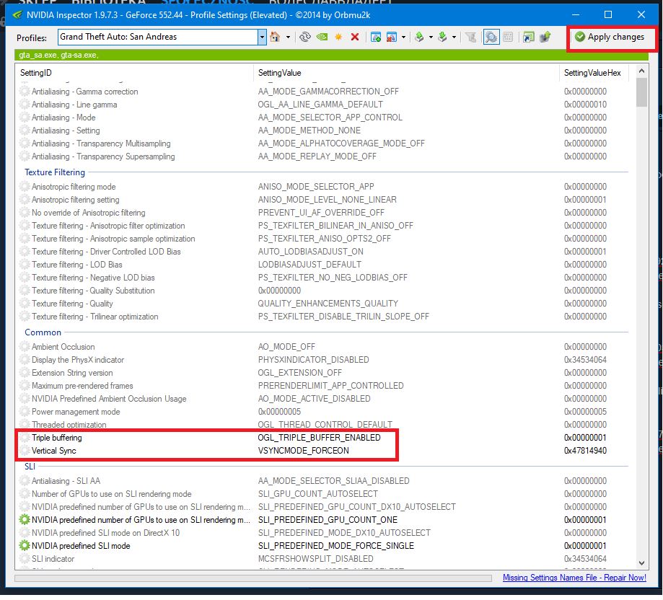This screenshot has height=600, width=663.
Task: Click the Missing Settings Names File link
Action: coord(574,577)
